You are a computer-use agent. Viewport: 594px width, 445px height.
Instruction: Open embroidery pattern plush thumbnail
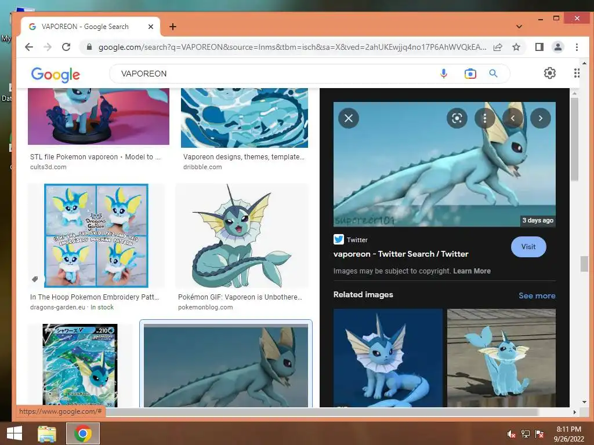click(x=96, y=236)
